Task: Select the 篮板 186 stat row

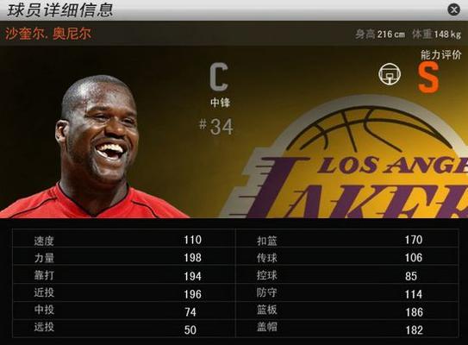Action: pyautogui.click(x=346, y=310)
